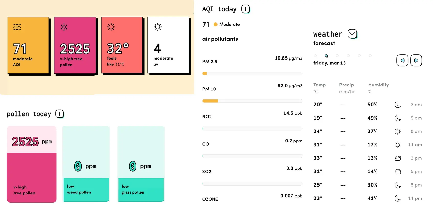Open the low grass pollen tile
This screenshot has width=433, height=208.
tap(141, 164)
